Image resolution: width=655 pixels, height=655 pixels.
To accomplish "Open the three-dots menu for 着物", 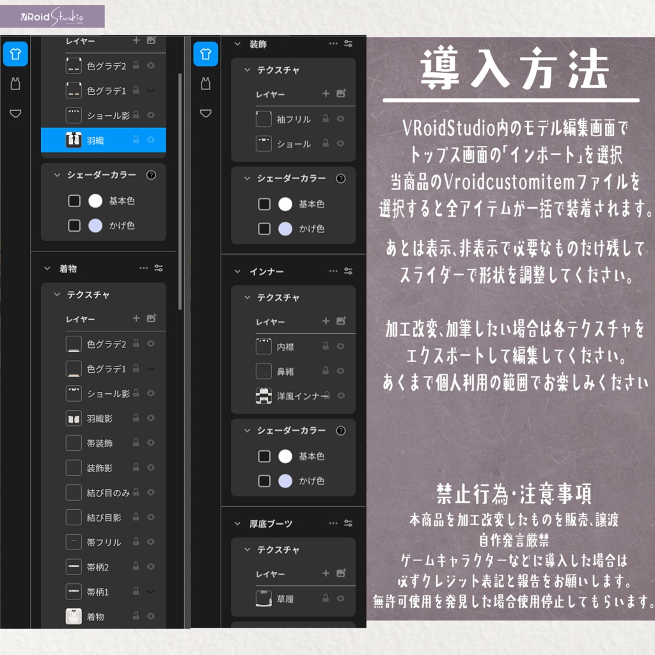I will 143,268.
